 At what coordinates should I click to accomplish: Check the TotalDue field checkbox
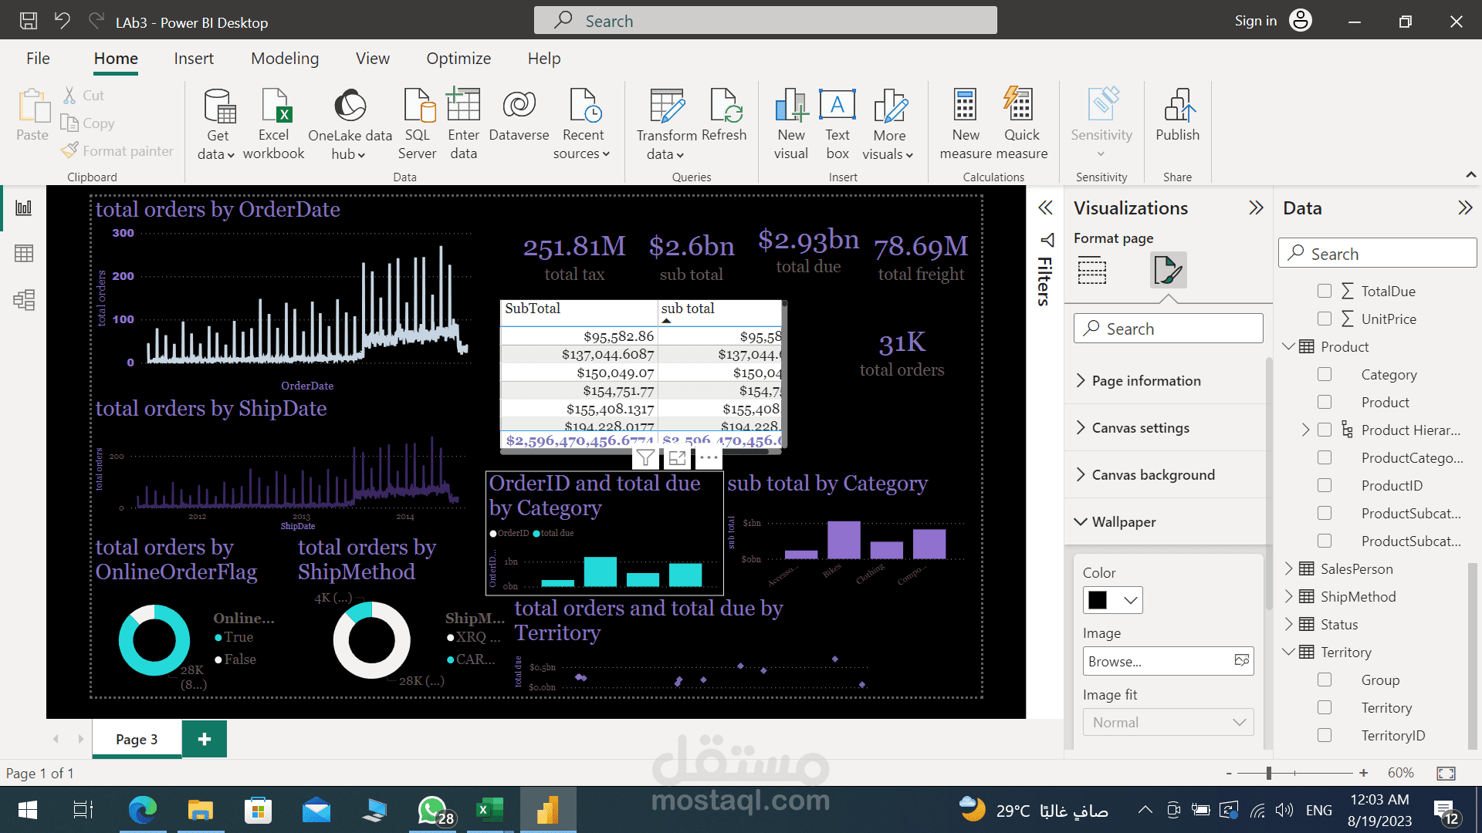click(x=1325, y=291)
